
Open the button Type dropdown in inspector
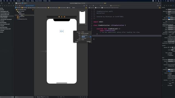(x=171, y=10)
